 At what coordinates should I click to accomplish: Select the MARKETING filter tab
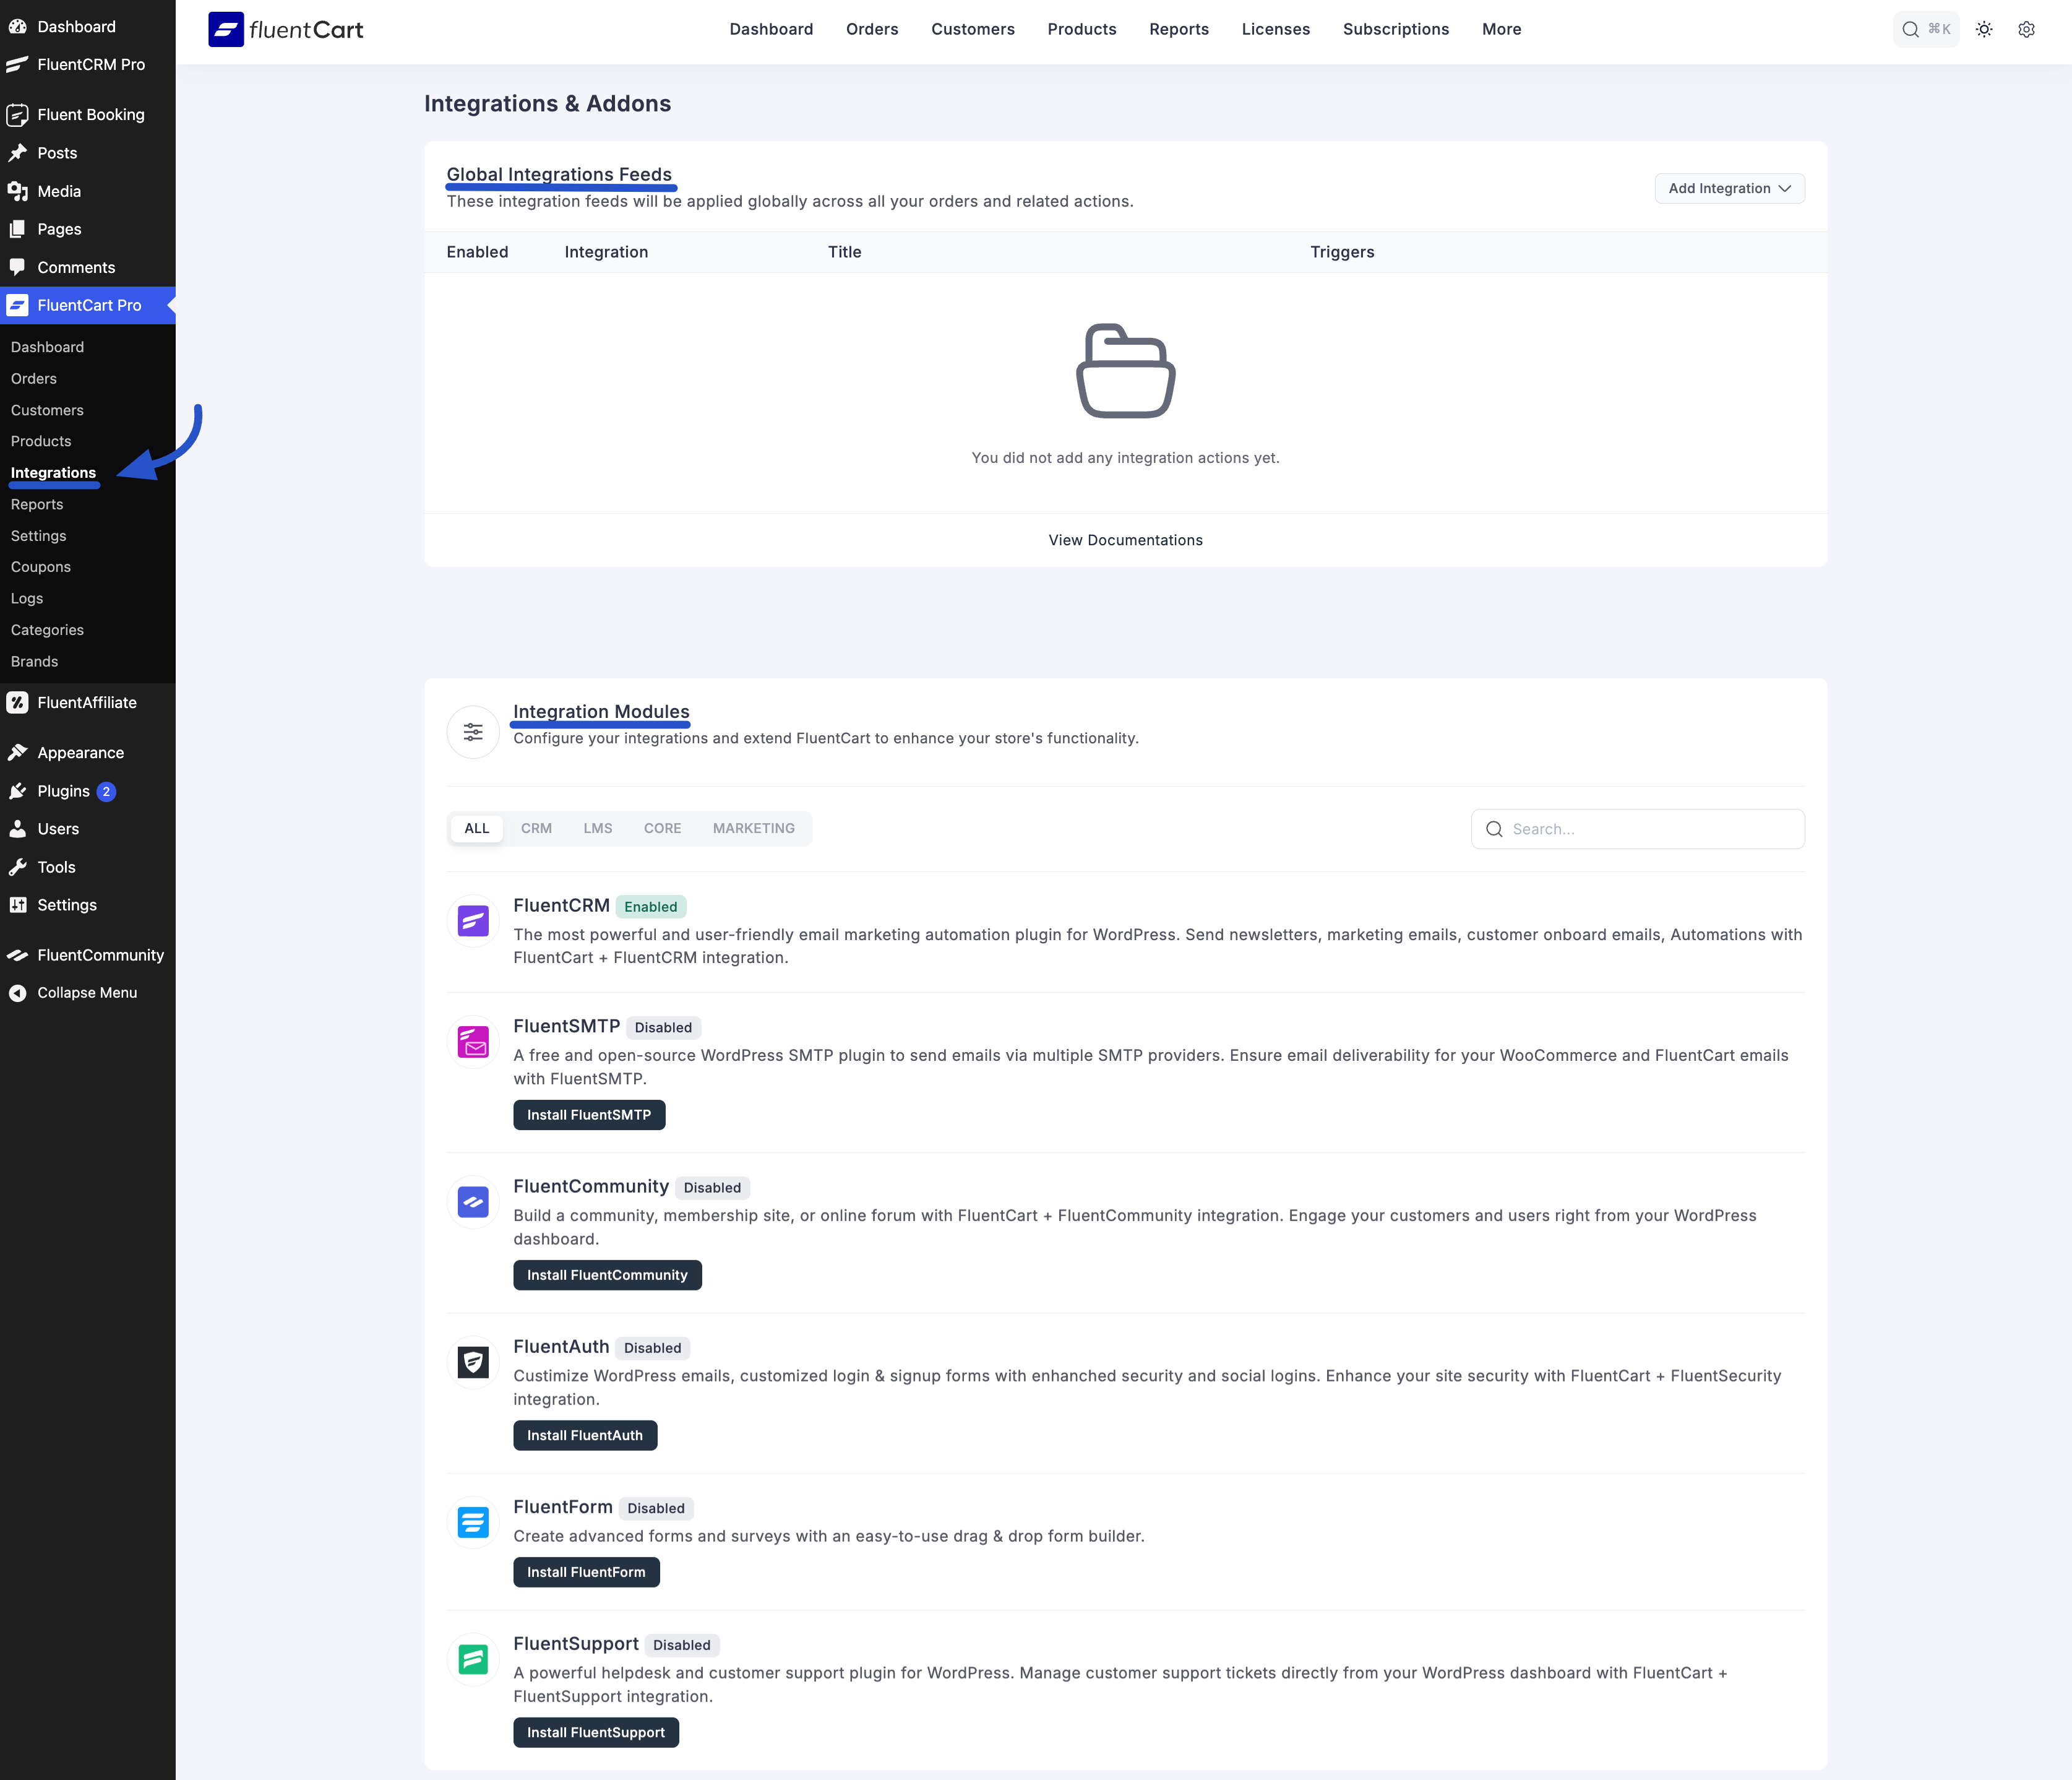click(x=753, y=829)
